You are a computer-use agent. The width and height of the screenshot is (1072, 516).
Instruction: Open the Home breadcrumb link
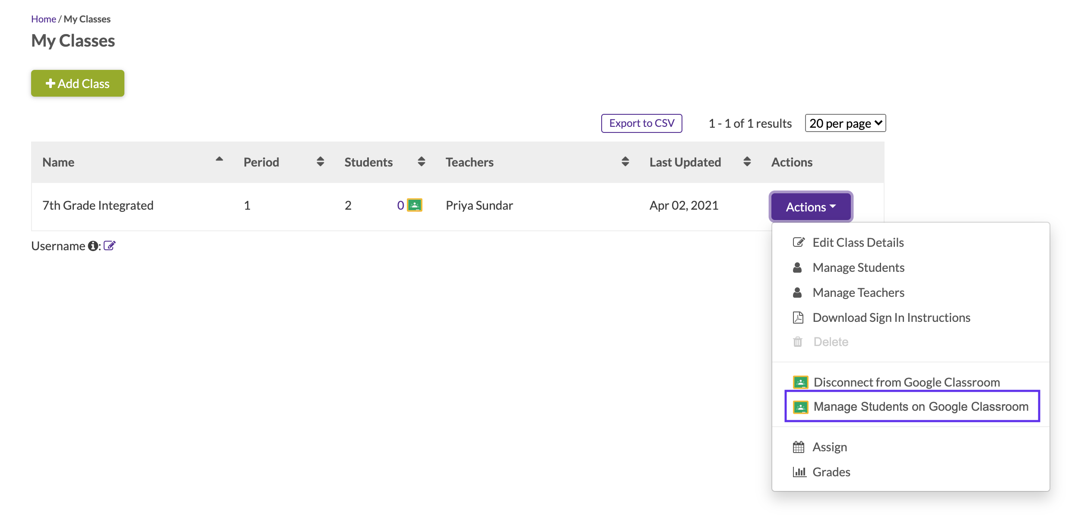43,19
